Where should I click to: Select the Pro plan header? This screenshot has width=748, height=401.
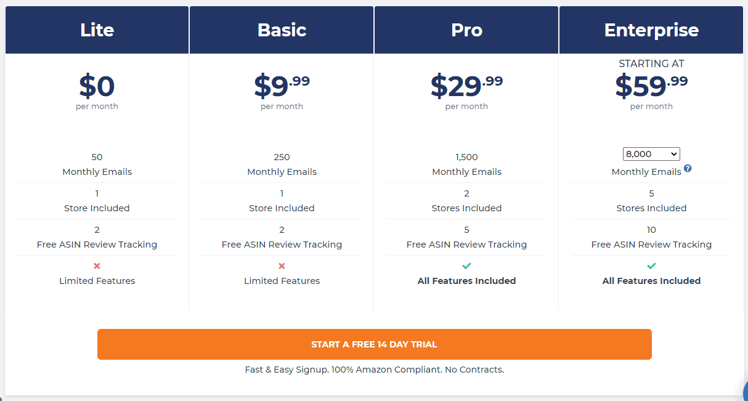tap(466, 30)
